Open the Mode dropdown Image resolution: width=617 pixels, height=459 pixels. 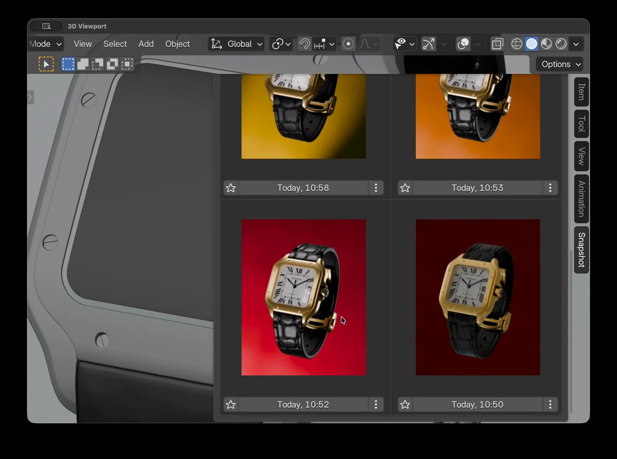[45, 44]
